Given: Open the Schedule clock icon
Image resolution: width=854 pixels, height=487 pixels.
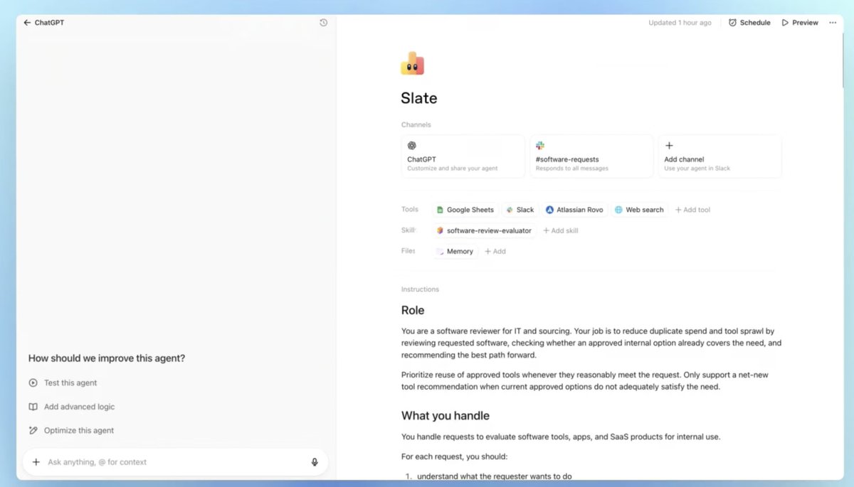Looking at the screenshot, I should [732, 22].
